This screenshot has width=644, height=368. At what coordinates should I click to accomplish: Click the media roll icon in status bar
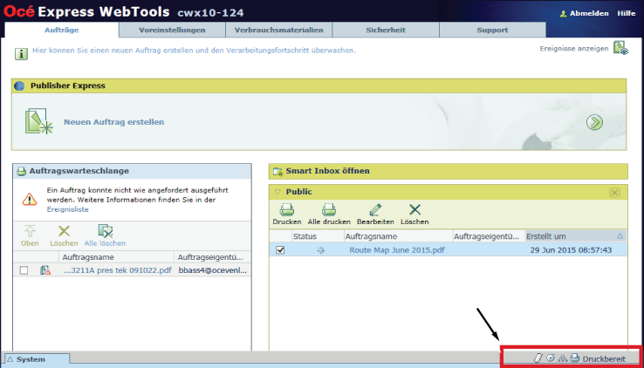point(538,358)
